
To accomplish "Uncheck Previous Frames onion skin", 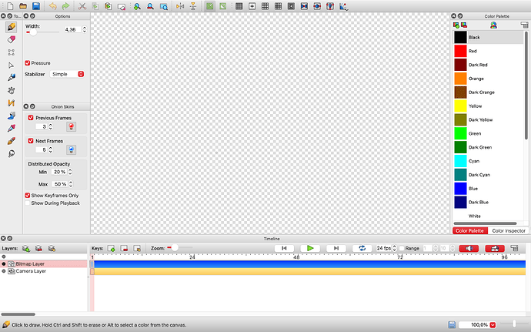I will pyautogui.click(x=31, y=117).
